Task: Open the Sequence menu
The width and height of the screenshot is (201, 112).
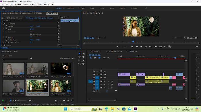Action: pos(18,4)
